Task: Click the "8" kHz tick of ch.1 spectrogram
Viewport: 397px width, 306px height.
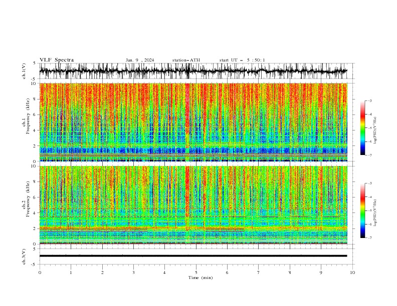Action: [35, 99]
